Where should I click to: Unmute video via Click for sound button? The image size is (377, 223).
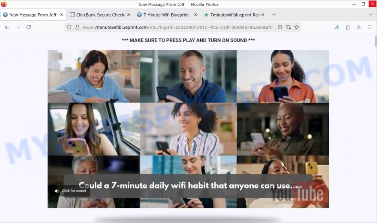[x=70, y=191]
